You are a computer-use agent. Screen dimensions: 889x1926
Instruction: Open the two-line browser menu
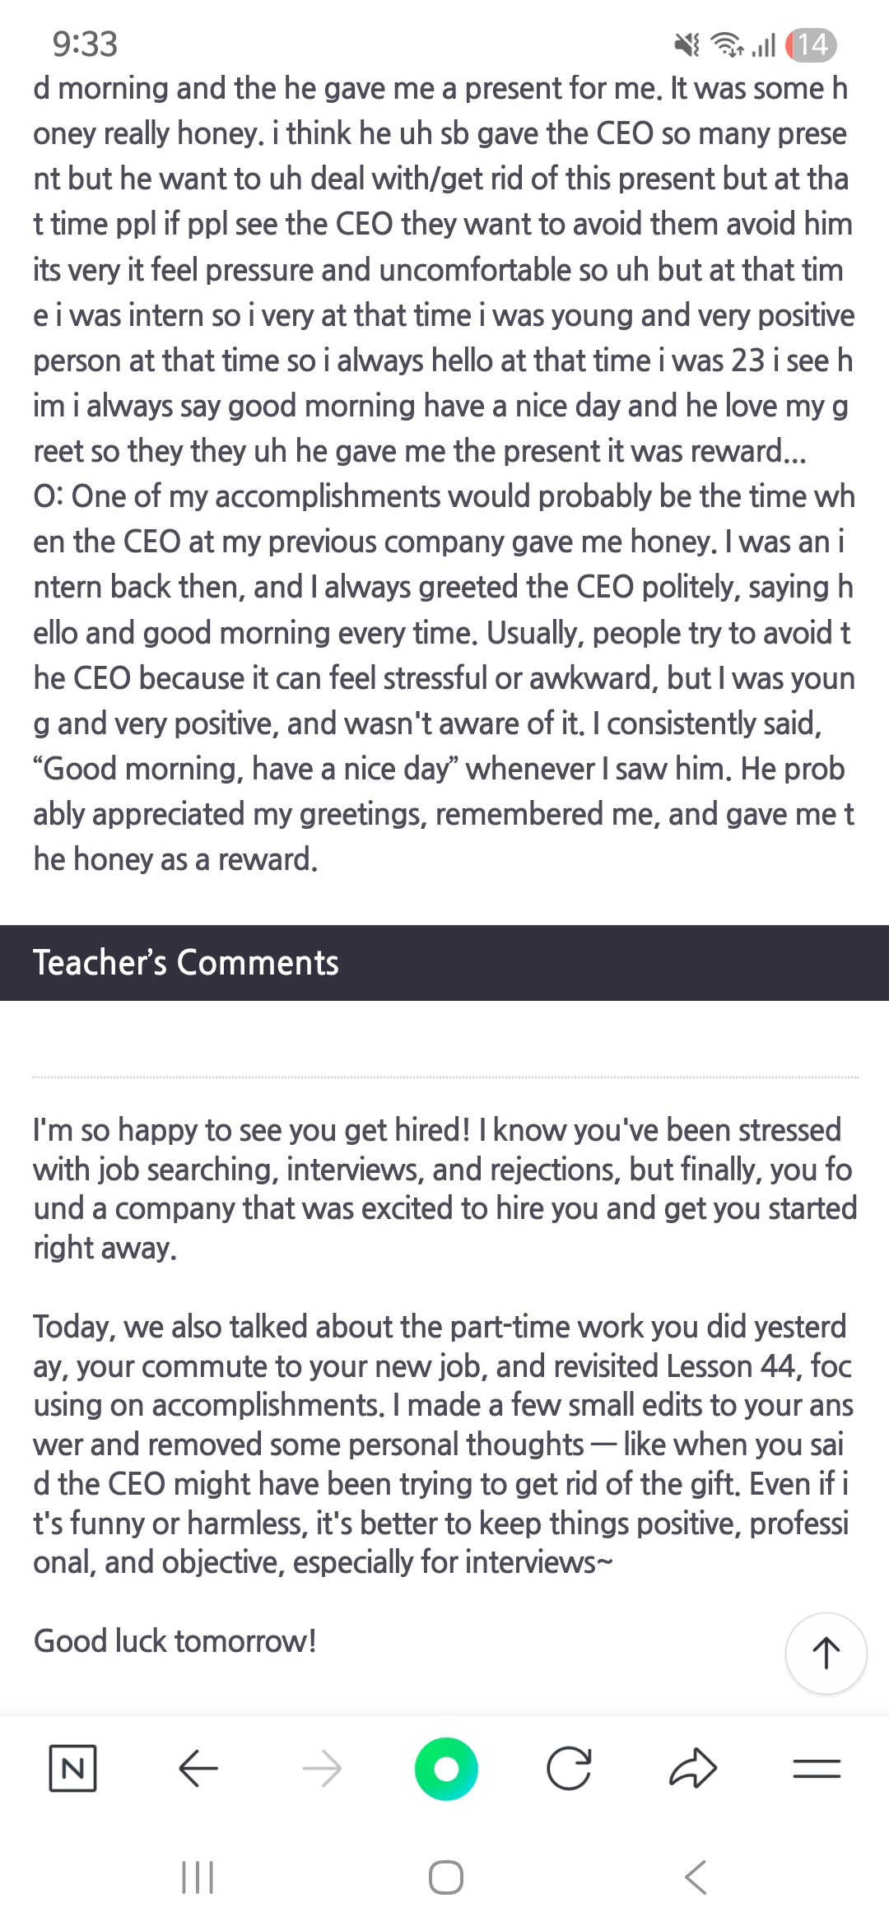click(x=817, y=1768)
